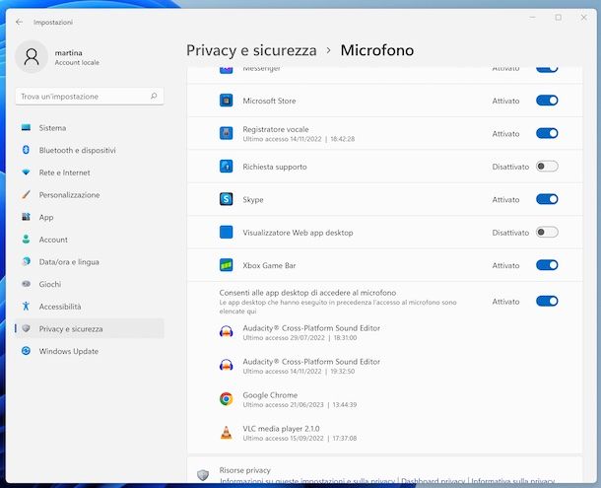
Task: Click the App sidebar icon
Action: [26, 217]
